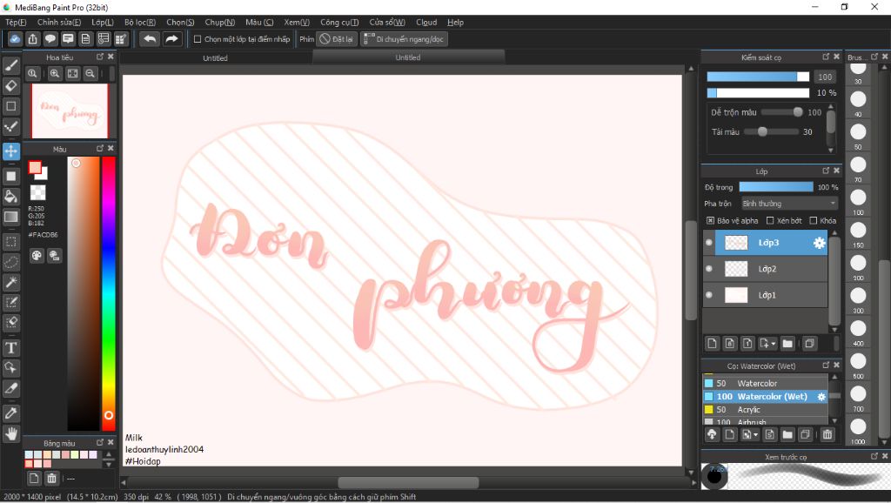
Task: Zoom out on the navigator preview
Action: point(90,73)
